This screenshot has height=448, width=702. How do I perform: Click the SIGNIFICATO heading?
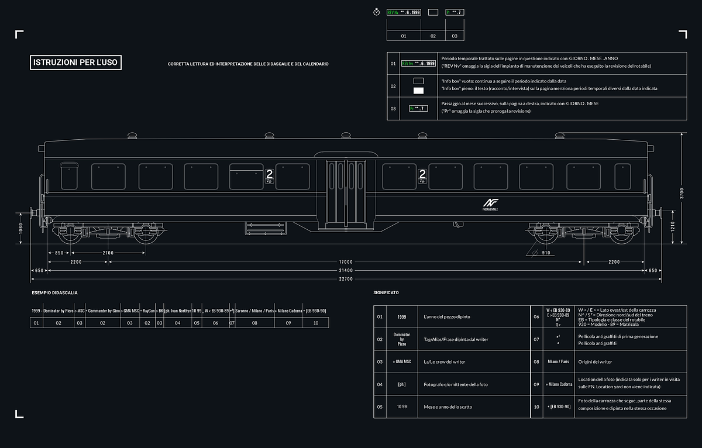coord(386,292)
